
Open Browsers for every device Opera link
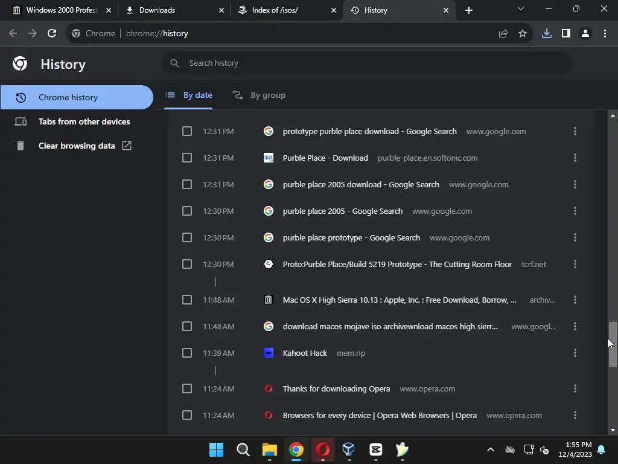tap(380, 416)
